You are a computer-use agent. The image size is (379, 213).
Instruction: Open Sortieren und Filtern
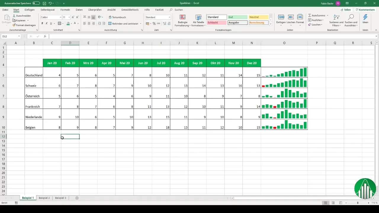(336, 20)
